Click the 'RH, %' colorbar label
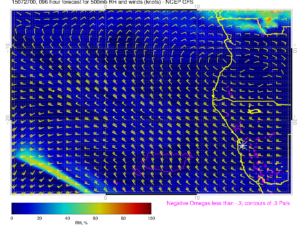300x232 pixels. point(81,223)
